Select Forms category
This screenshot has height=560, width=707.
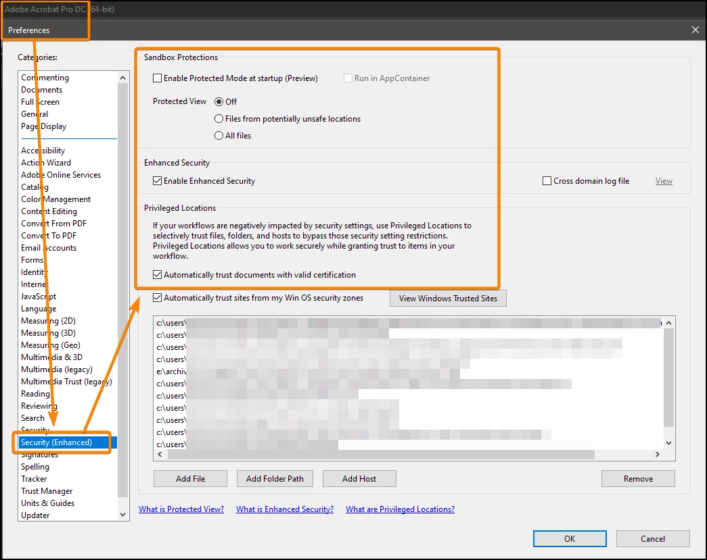(32, 260)
